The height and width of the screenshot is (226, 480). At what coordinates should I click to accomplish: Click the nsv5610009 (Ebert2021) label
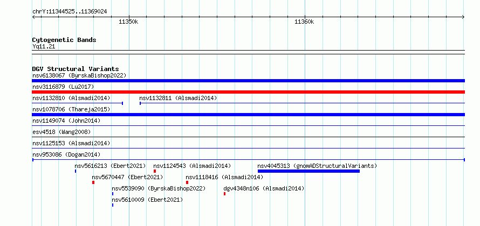tap(147, 200)
